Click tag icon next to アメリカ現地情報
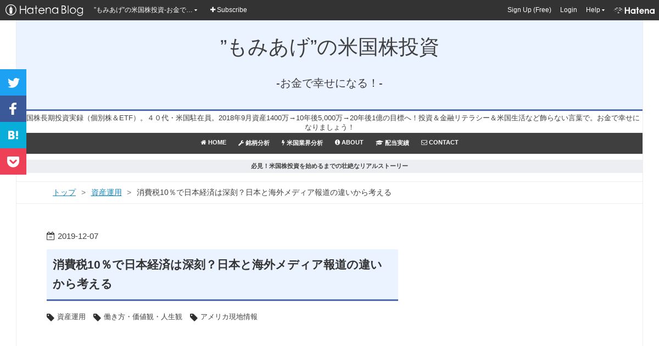The width and height of the screenshot is (659, 346). [194, 317]
